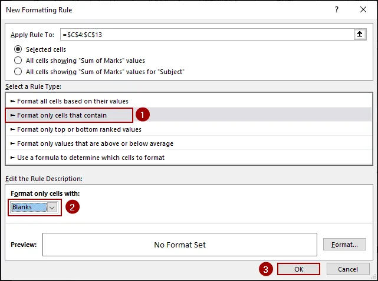Select rule type Format only cells that contain

pos(189,115)
